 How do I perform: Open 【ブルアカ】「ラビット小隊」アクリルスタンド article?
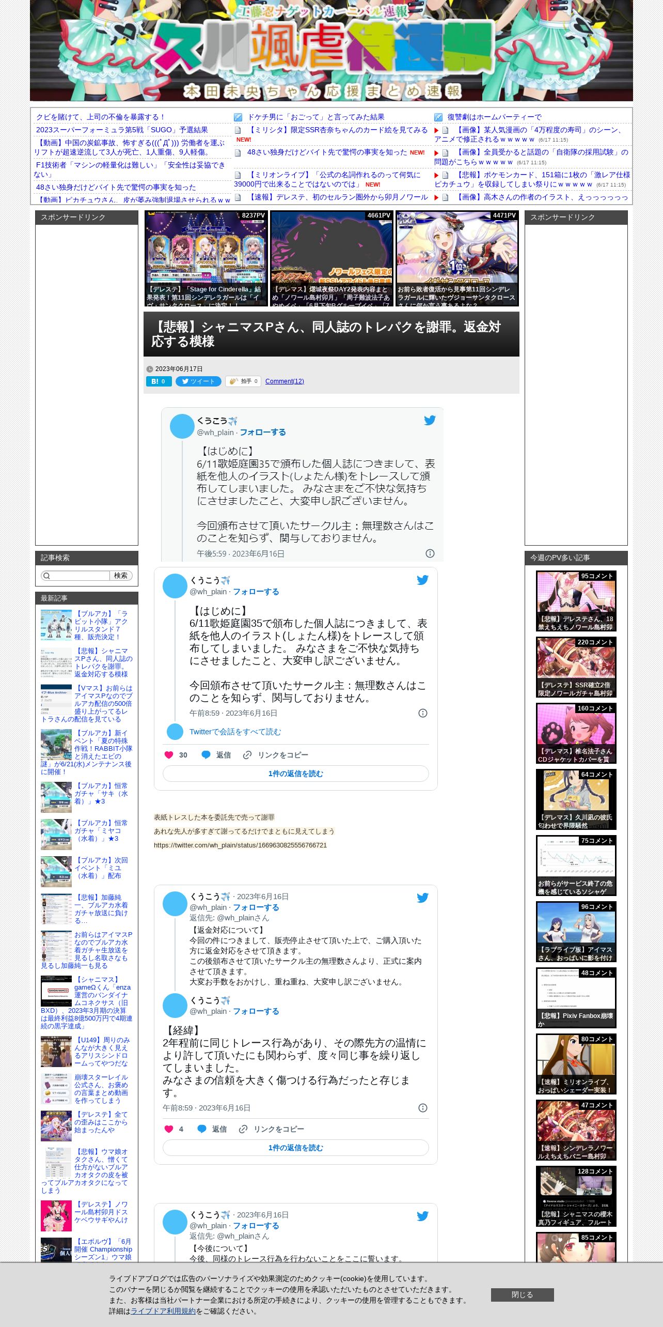[x=101, y=625]
